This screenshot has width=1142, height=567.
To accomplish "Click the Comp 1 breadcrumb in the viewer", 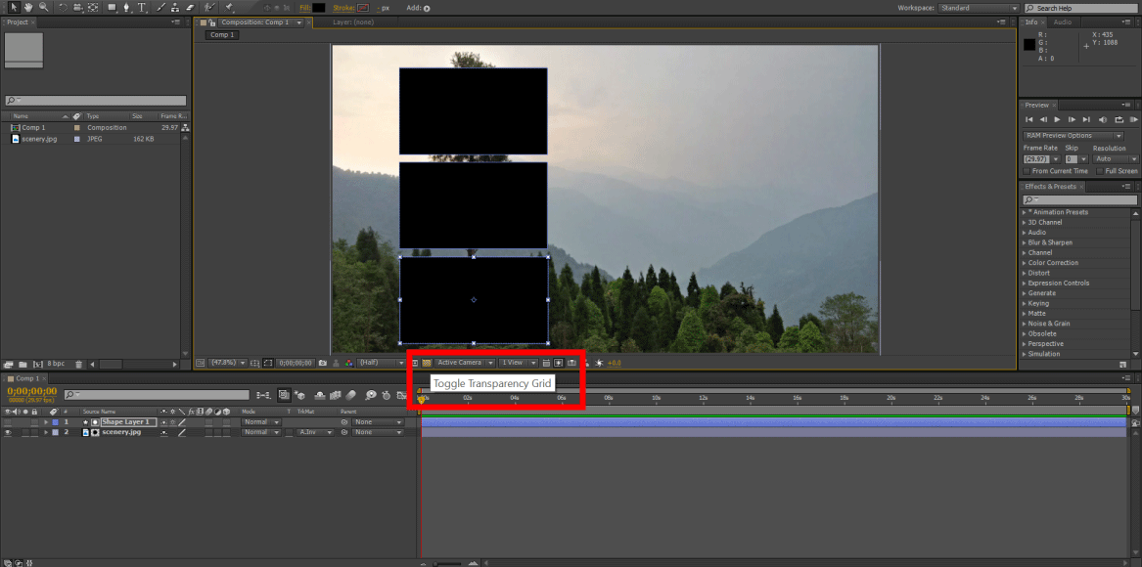I will point(222,35).
